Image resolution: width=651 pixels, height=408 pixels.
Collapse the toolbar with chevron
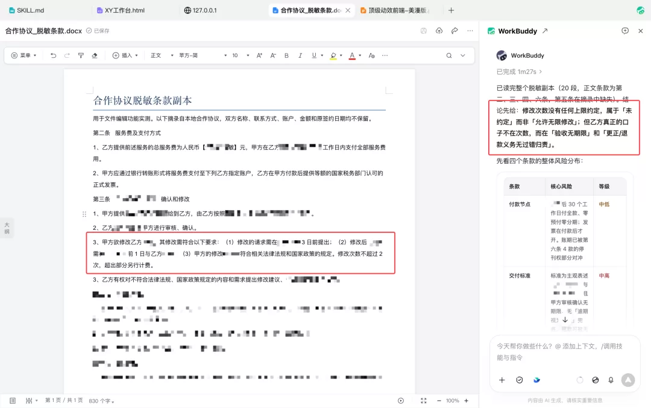coord(462,55)
